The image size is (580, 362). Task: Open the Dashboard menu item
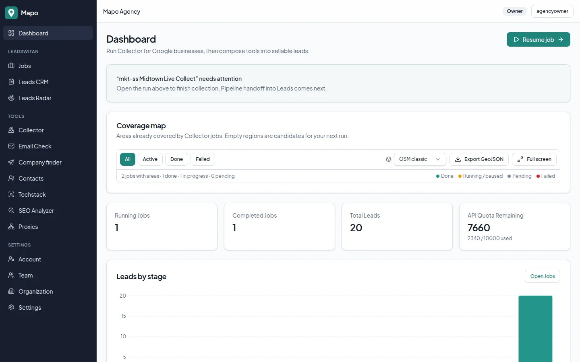pos(48,33)
